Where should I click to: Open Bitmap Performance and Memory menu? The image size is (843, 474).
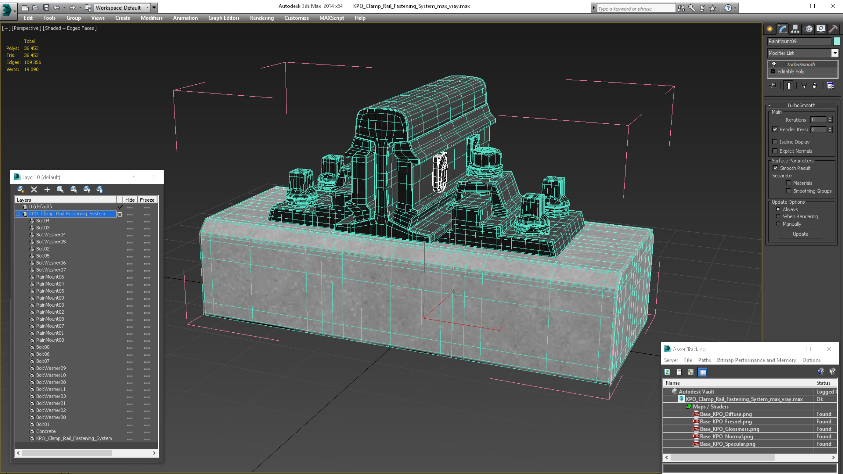pyautogui.click(x=756, y=360)
